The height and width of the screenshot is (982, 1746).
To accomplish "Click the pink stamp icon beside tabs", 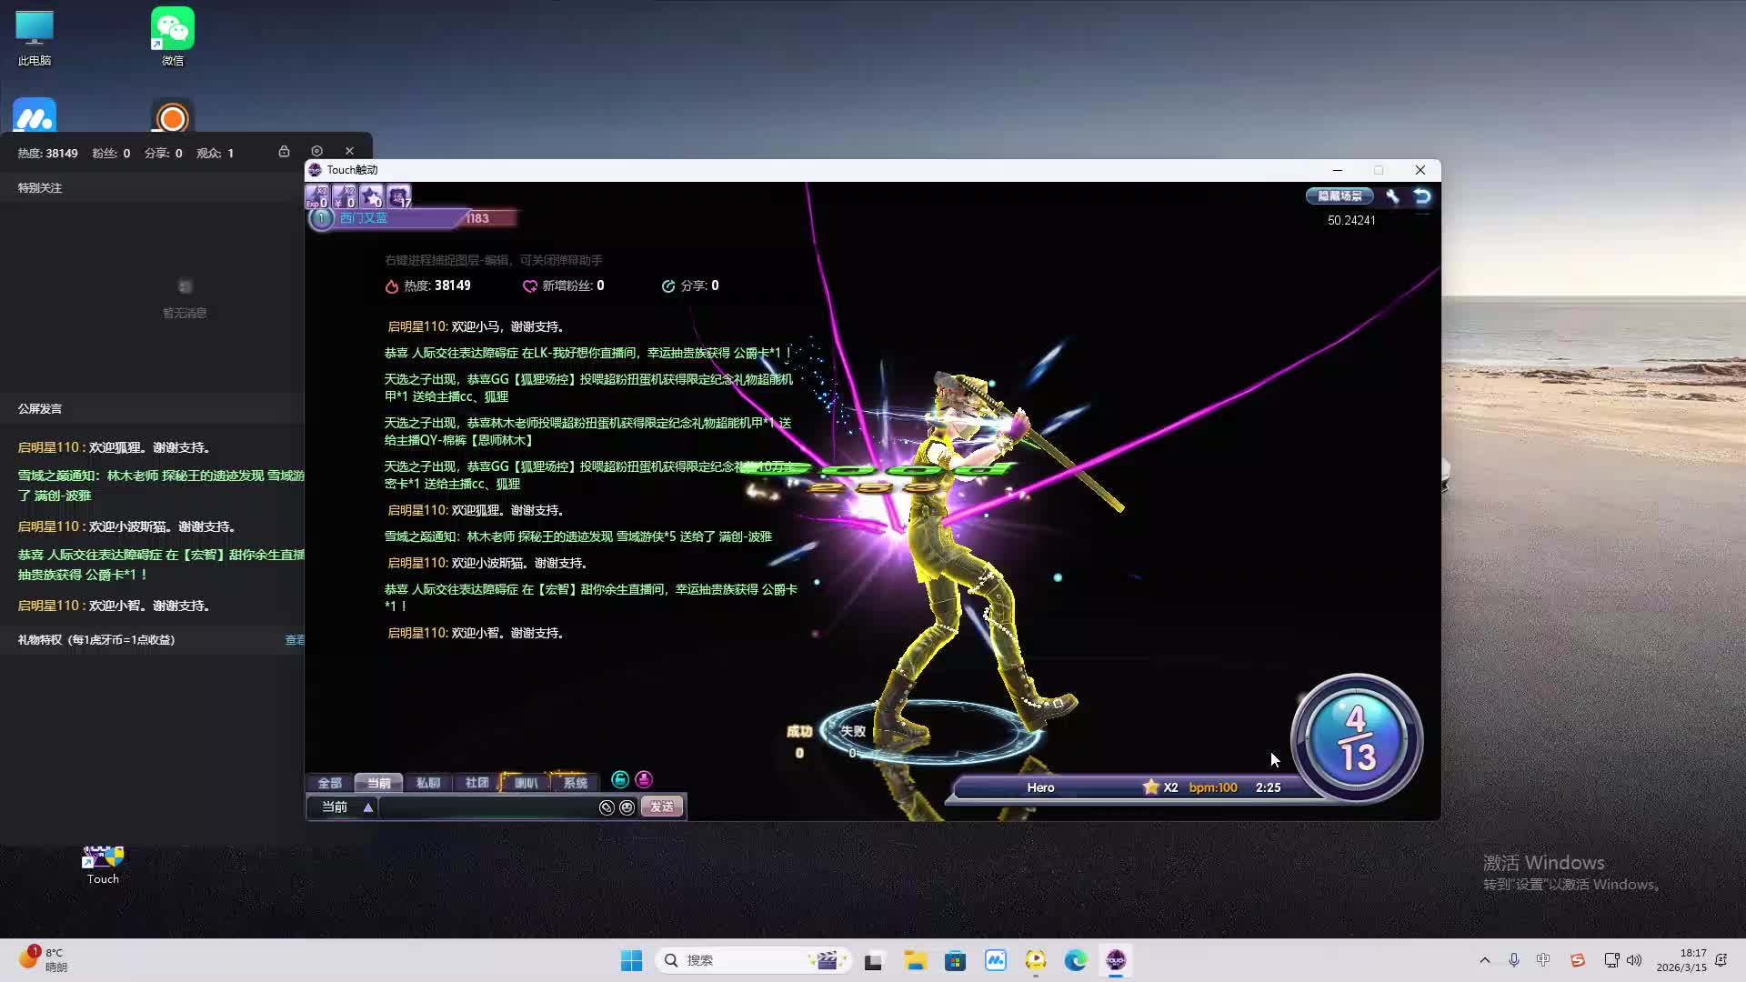I will point(644,780).
